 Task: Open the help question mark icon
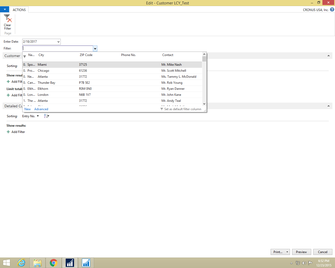(332, 10)
